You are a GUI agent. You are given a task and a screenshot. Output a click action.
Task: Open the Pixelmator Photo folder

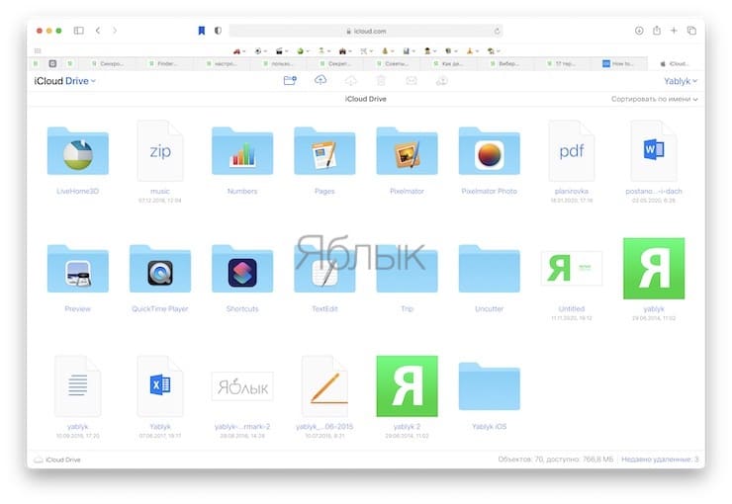click(x=490, y=150)
